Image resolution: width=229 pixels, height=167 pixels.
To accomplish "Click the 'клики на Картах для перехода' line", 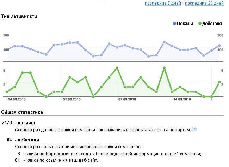I will point(112,154).
